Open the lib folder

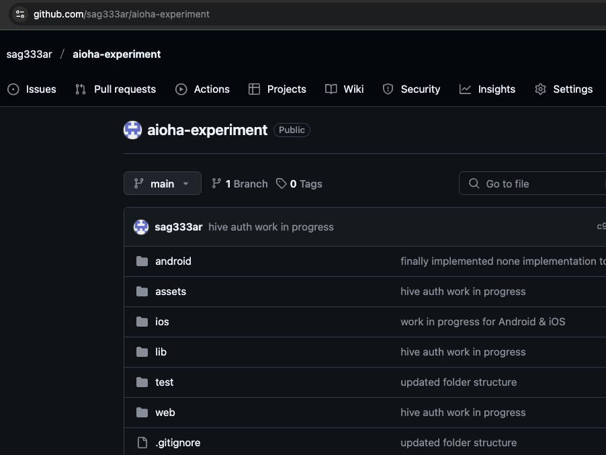[161, 351]
